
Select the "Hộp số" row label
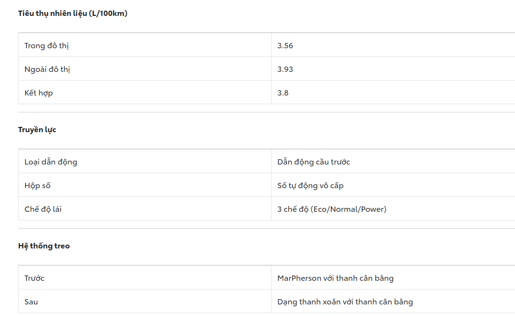37,186
